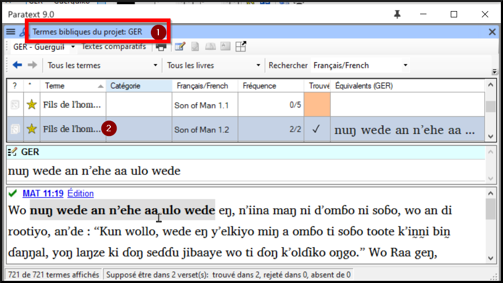Click "Fils de l'hom..." in the Son of Man 1.1 row
The width and height of the screenshot is (503, 283).
pyautogui.click(x=73, y=105)
